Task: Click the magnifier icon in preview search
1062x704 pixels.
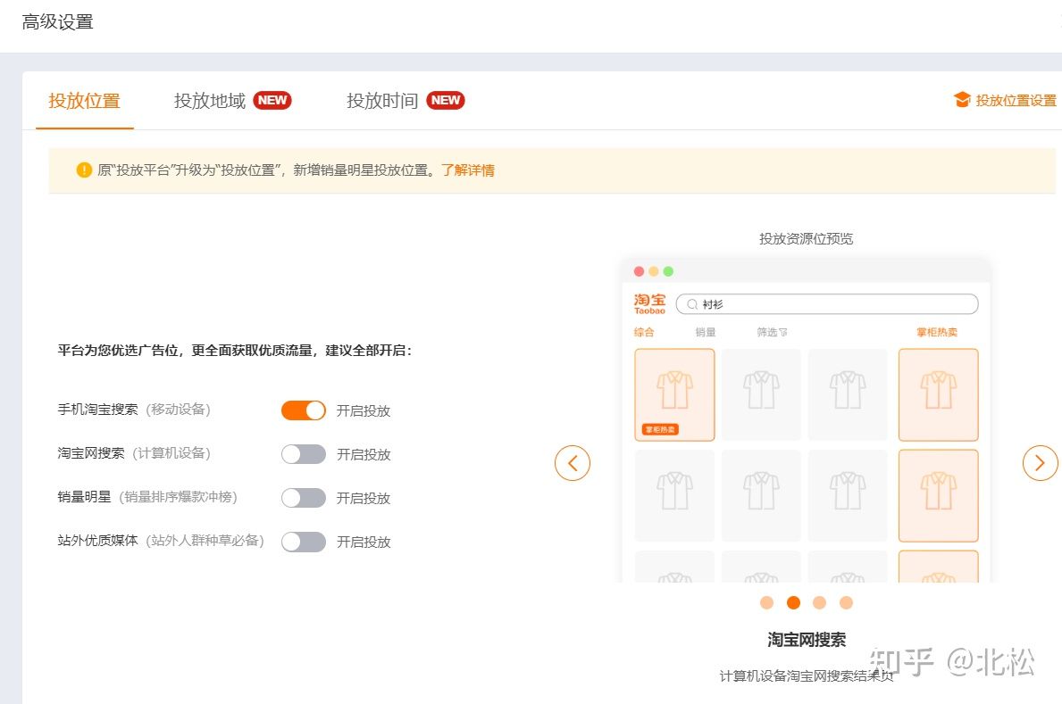Action: coord(692,304)
